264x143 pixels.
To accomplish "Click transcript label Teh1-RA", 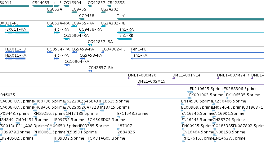I will [x=125, y=29].
